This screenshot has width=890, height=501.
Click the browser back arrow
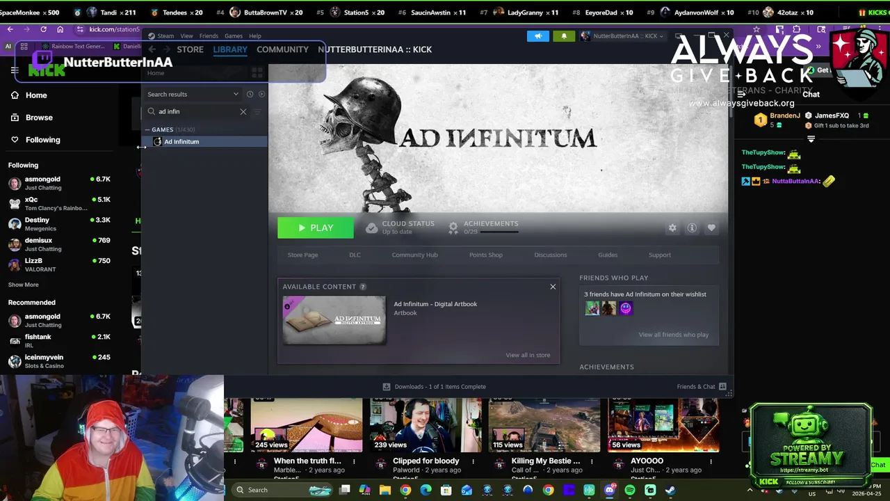[x=10, y=29]
